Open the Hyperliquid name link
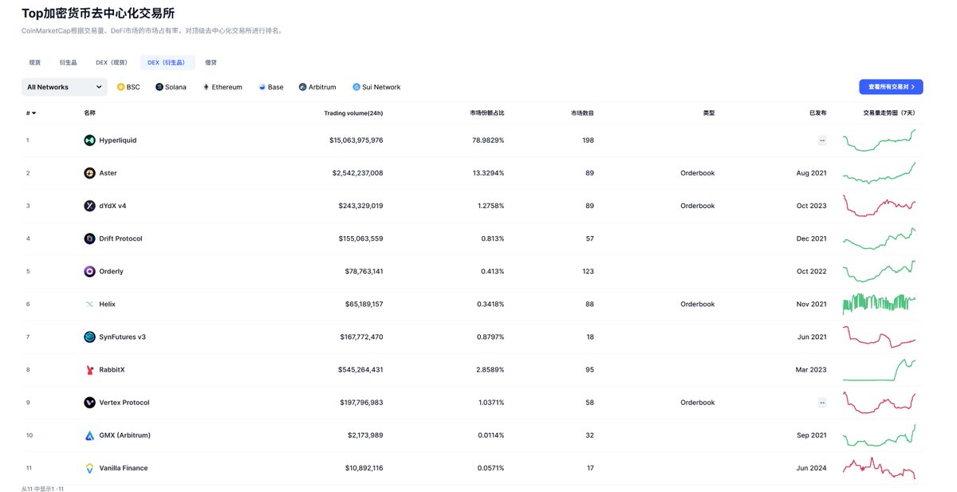The image size is (957, 492). coord(117,140)
